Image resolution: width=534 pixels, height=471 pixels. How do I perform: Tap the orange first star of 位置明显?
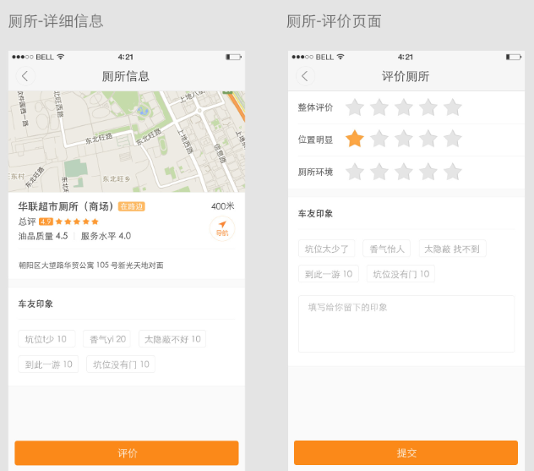355,139
